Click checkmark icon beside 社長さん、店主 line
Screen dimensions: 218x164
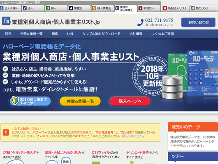pyautogui.click(x=5, y=69)
